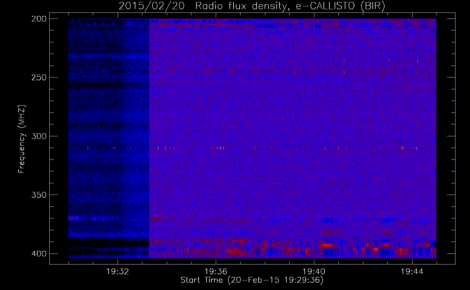Screen dimensions: 470x290
Task: Click the 19:40 time tick label
Action: click(x=314, y=271)
